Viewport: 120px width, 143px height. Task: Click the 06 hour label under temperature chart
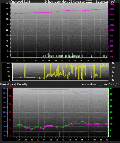tap(51, 140)
